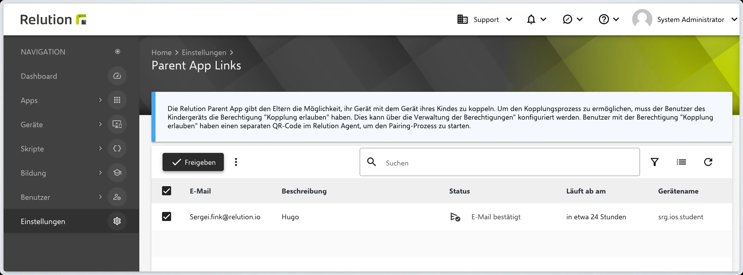Click the filter icon beside search
The image size is (743, 275).
(x=654, y=162)
